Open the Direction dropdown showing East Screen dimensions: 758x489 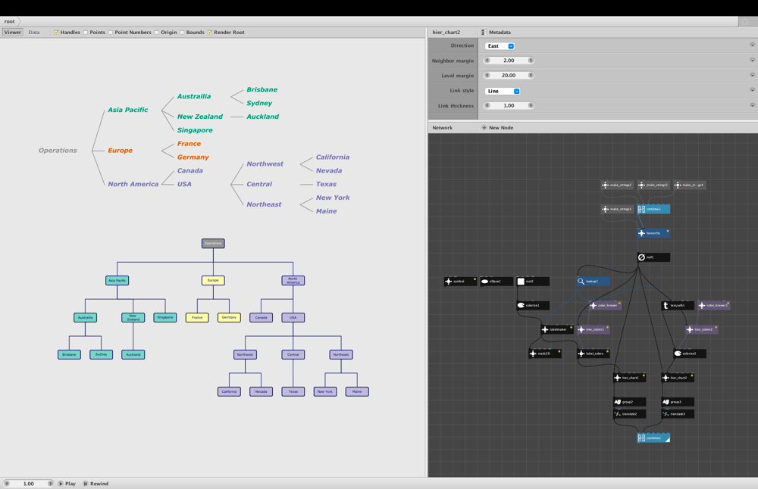pyautogui.click(x=500, y=46)
